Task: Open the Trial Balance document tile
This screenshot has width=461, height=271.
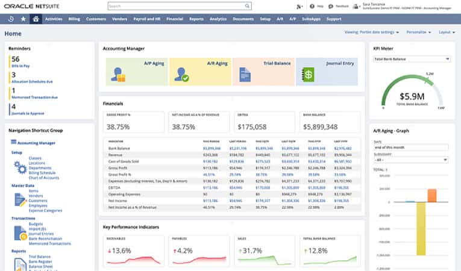Action: click(x=263, y=72)
